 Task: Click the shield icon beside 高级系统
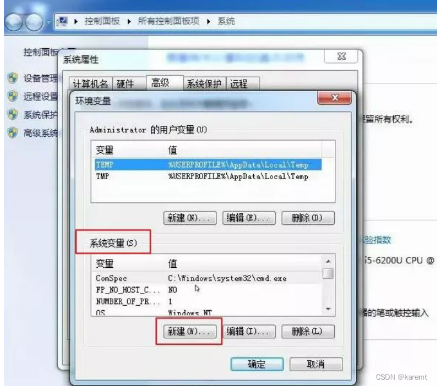13,133
